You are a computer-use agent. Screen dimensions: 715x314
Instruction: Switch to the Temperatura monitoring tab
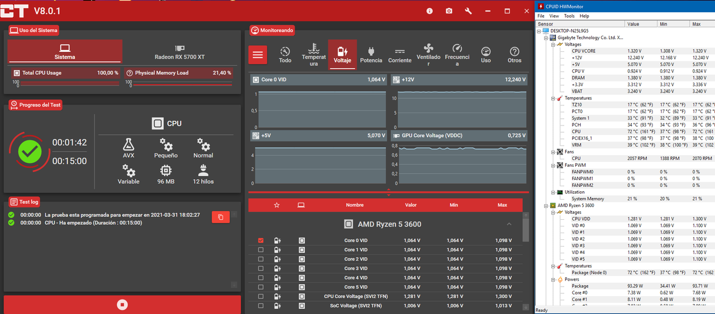tap(313, 54)
